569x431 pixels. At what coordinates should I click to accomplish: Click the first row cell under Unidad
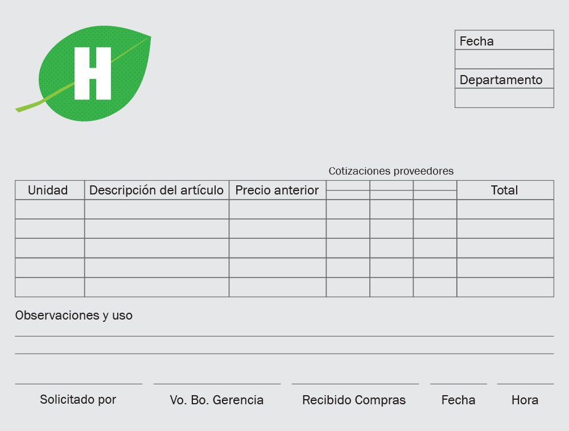50,209
